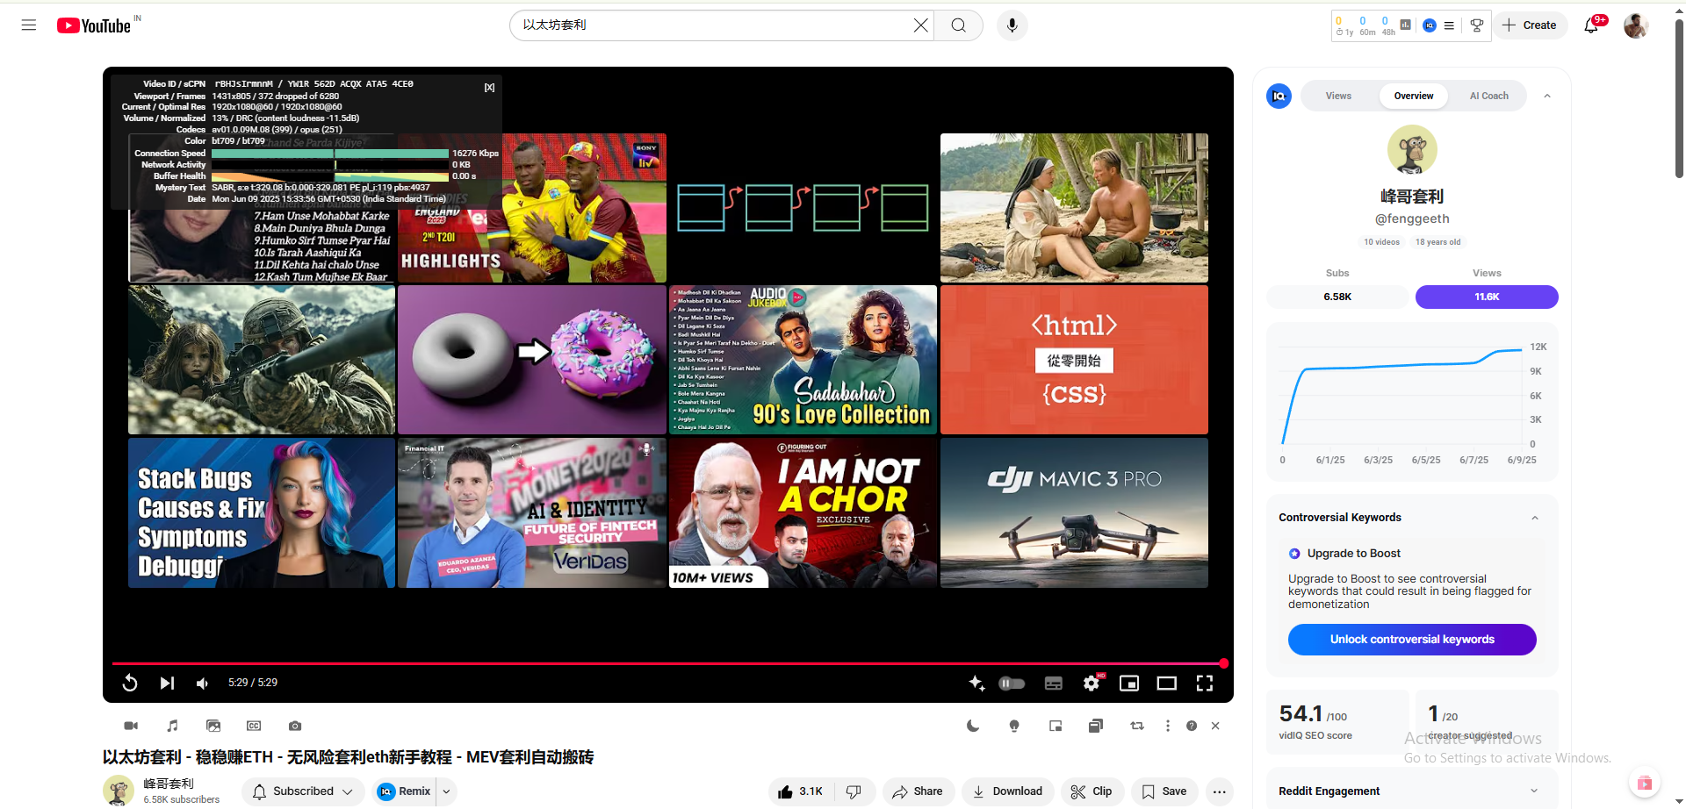Image resolution: width=1686 pixels, height=809 pixels.
Task: Open the player settings gear
Action: coord(1092,683)
